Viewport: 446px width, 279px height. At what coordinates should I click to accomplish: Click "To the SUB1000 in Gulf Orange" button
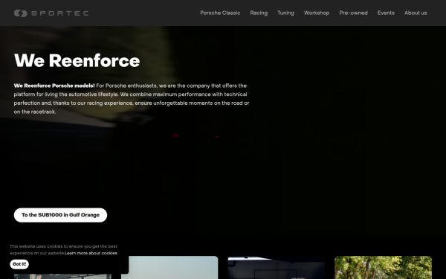(x=61, y=215)
